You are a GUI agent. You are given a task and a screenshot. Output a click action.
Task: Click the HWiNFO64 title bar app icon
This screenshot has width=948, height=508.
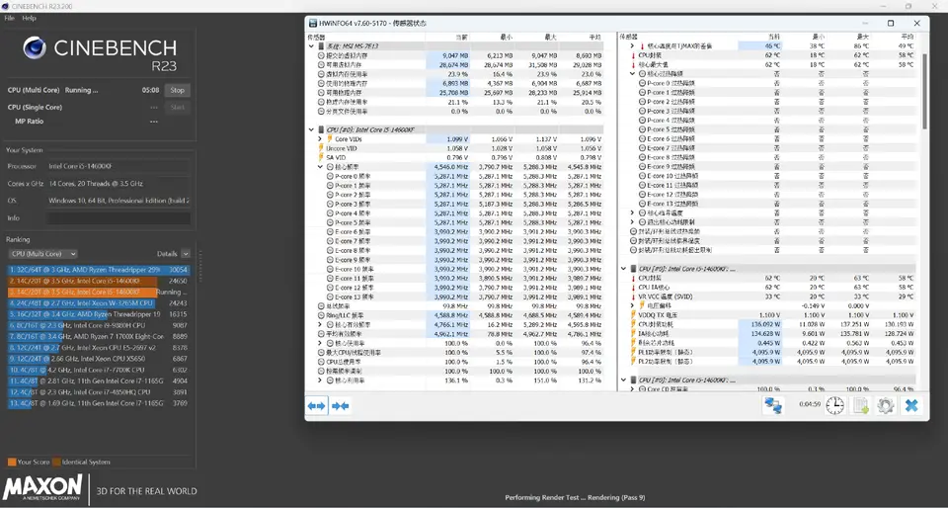(313, 23)
